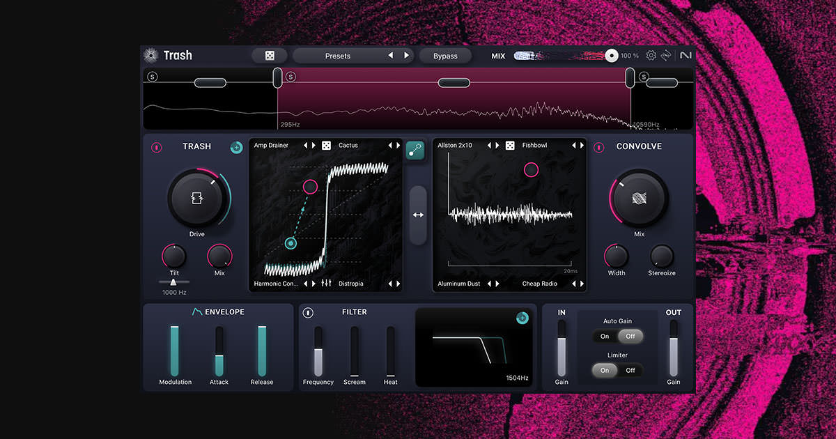
Task: Next Cheap Radio impulse arrow
Action: (582, 284)
